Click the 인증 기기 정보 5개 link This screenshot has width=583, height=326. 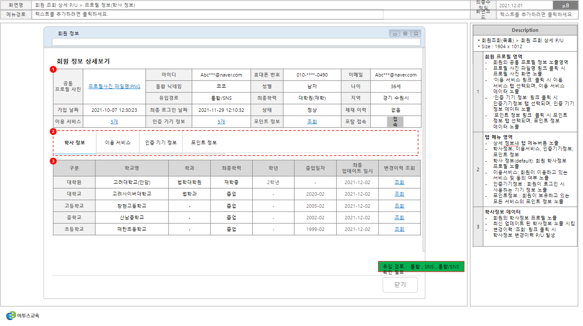click(221, 122)
